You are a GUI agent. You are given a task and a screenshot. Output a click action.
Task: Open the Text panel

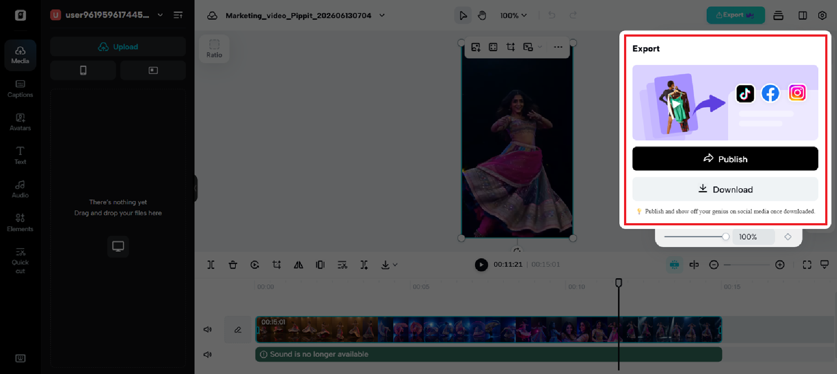click(x=20, y=156)
